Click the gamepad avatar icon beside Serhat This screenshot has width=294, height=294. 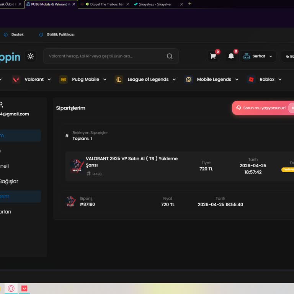(x=247, y=56)
